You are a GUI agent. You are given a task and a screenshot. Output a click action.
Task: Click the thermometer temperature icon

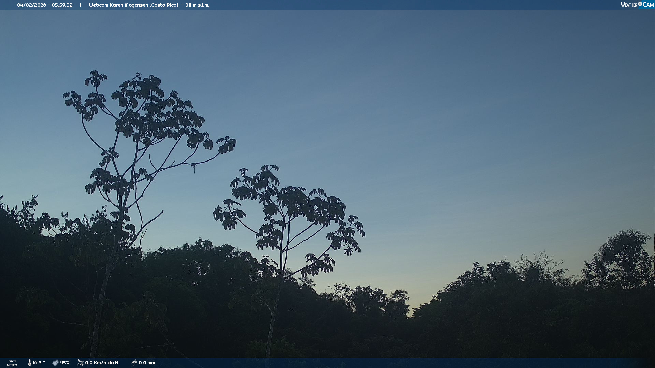coord(30,363)
